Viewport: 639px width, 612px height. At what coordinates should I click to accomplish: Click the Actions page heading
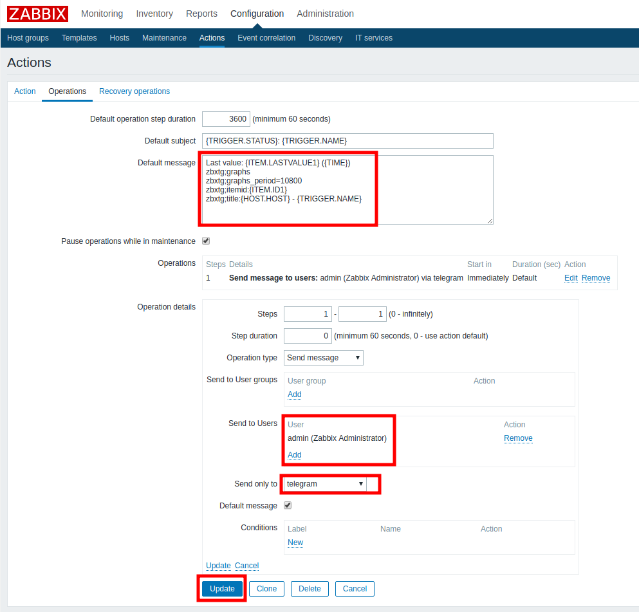(30, 62)
